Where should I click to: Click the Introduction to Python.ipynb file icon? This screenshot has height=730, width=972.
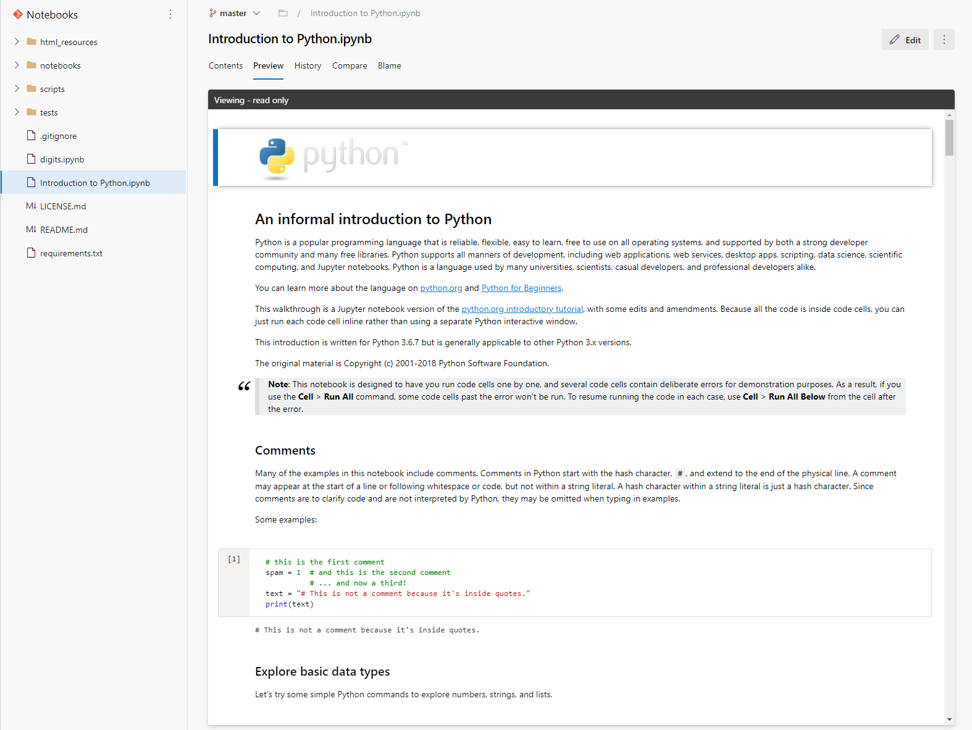pos(31,182)
